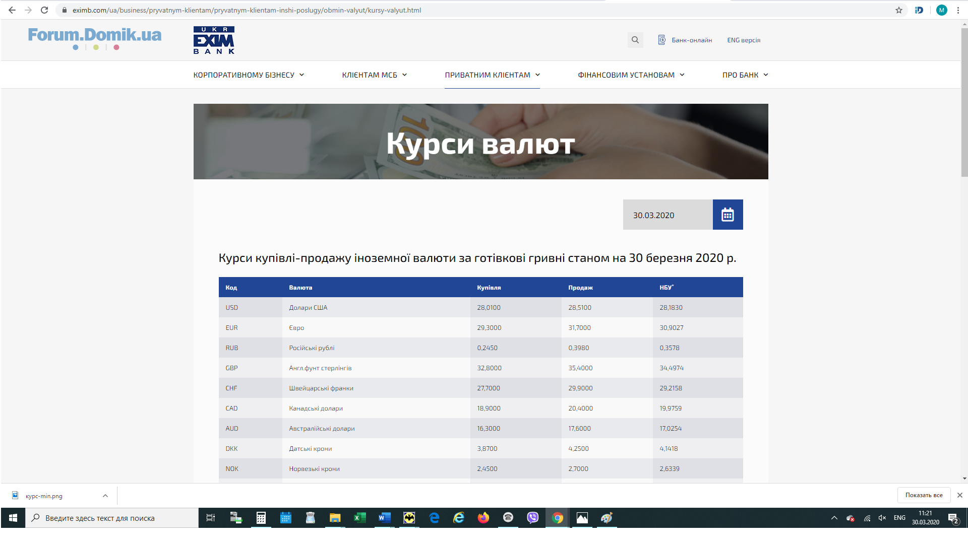Viewport: 968px width, 544px height.
Task: Open Firefox from the taskbar
Action: coord(483,518)
